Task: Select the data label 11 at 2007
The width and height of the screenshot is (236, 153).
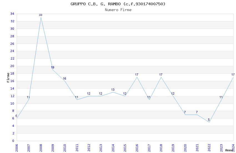Action: tap(28, 97)
